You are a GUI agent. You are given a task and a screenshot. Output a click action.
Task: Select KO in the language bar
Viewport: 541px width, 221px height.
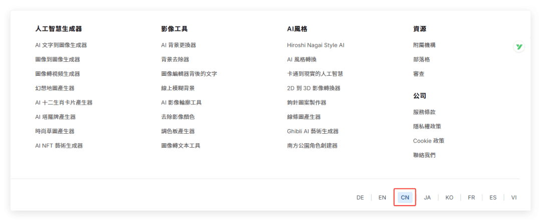tap(449, 198)
